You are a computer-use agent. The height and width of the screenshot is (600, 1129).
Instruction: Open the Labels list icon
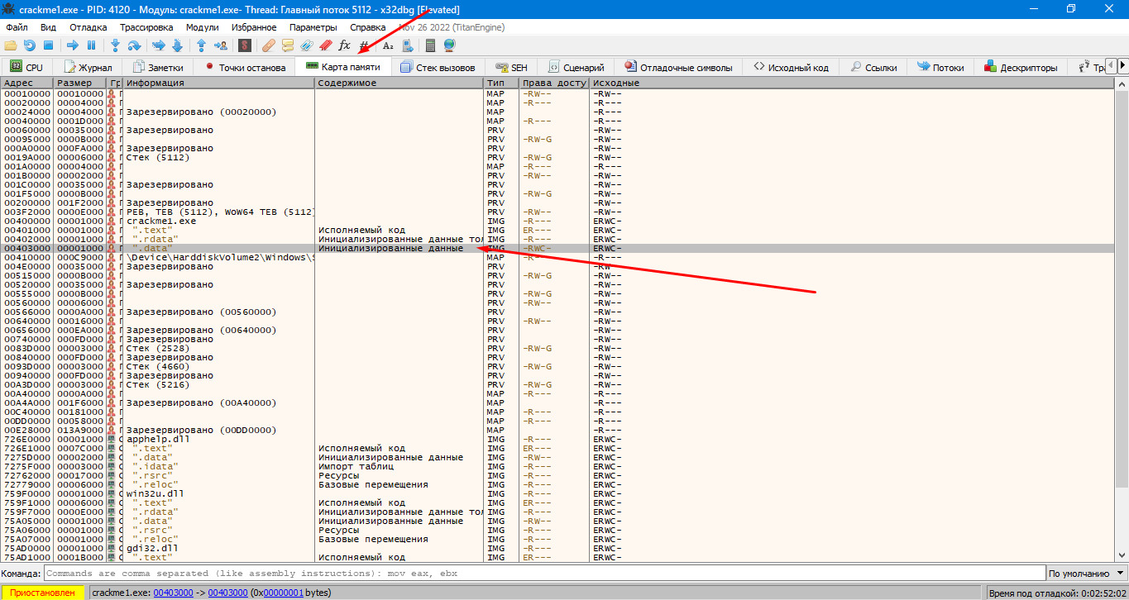click(x=307, y=45)
